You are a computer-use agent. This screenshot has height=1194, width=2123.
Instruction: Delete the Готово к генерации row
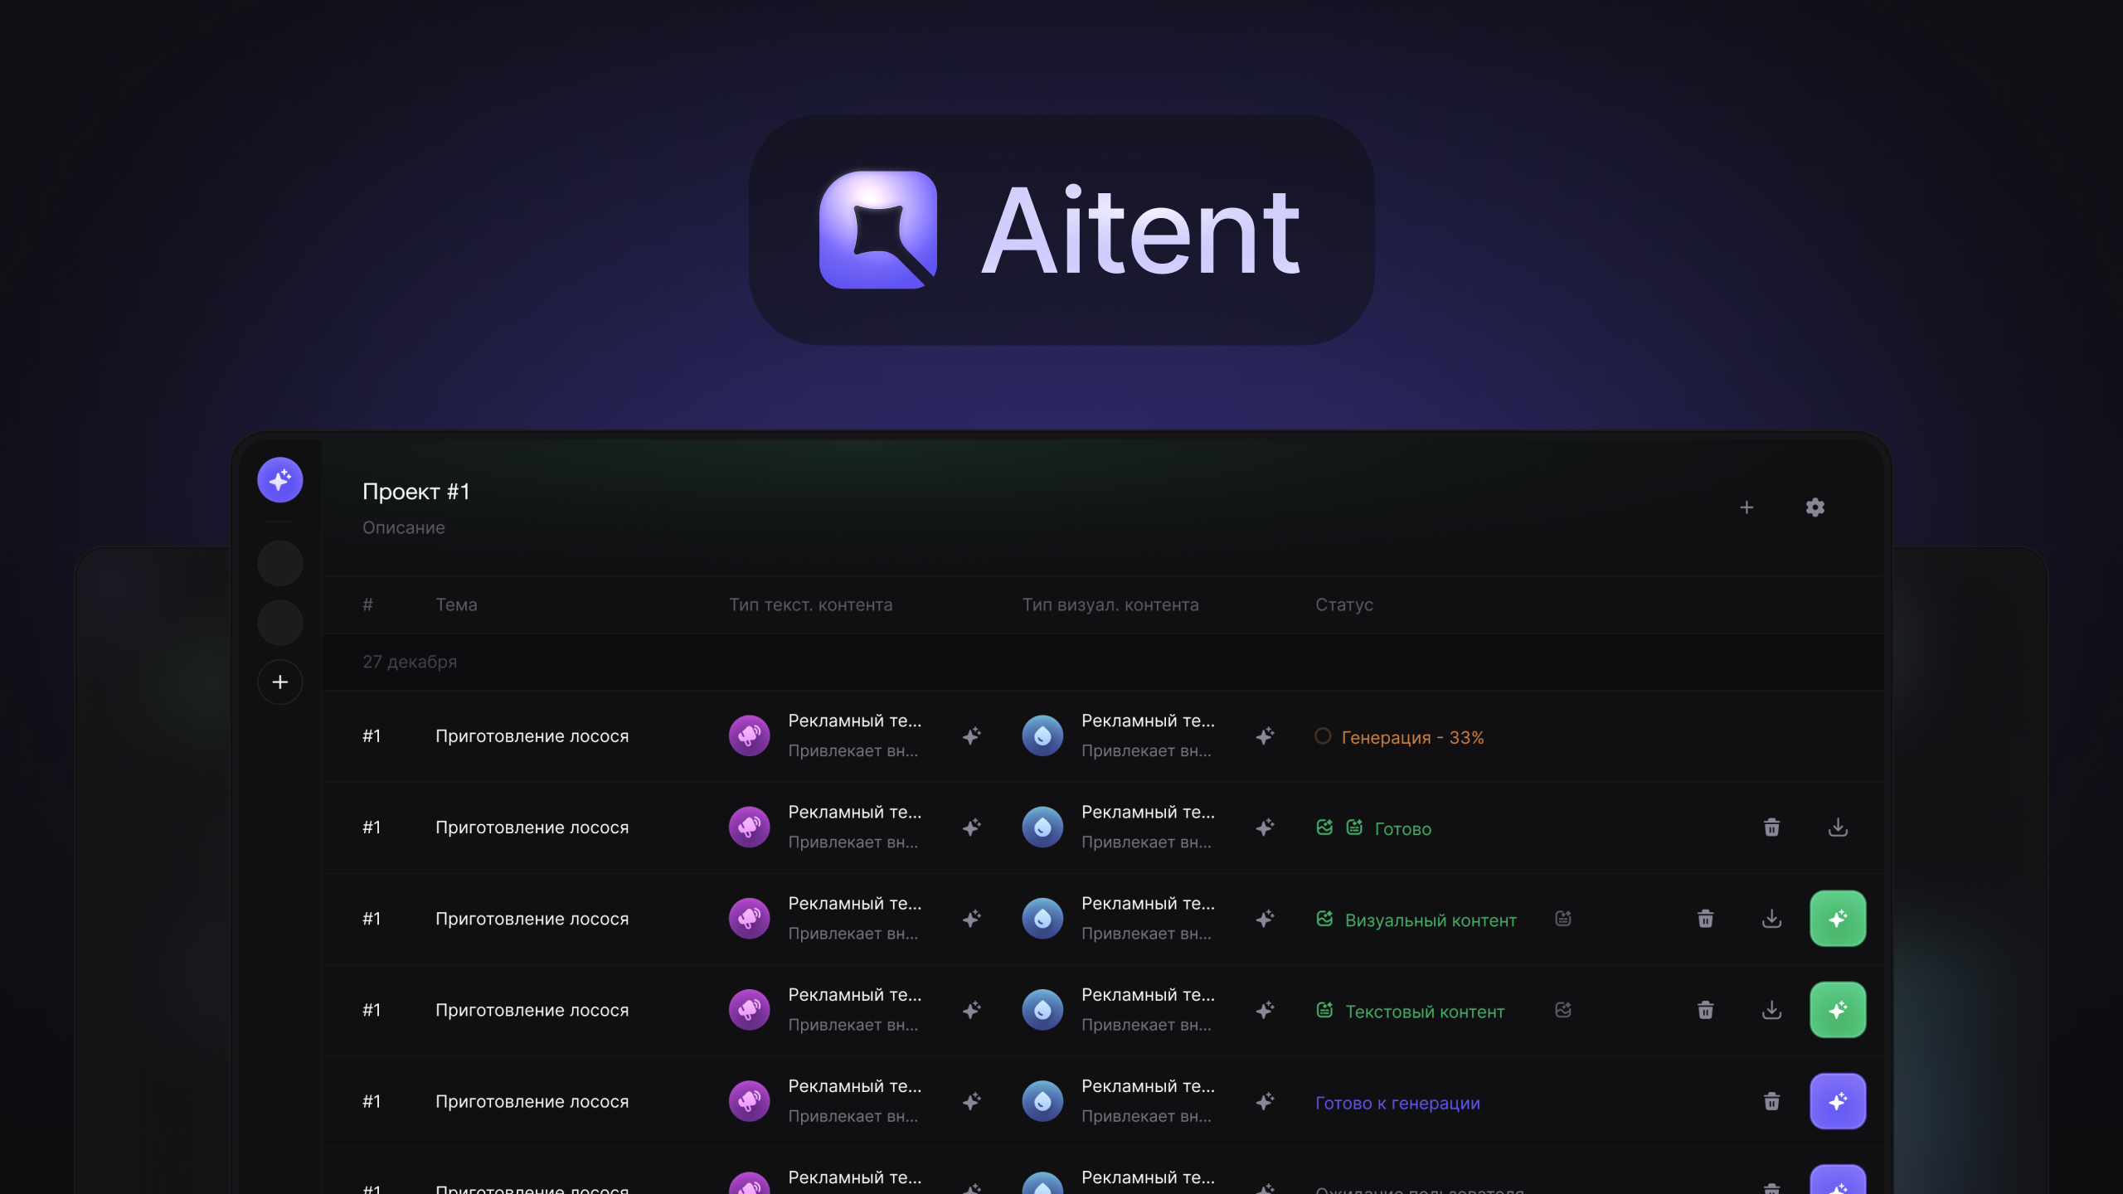[1771, 1101]
